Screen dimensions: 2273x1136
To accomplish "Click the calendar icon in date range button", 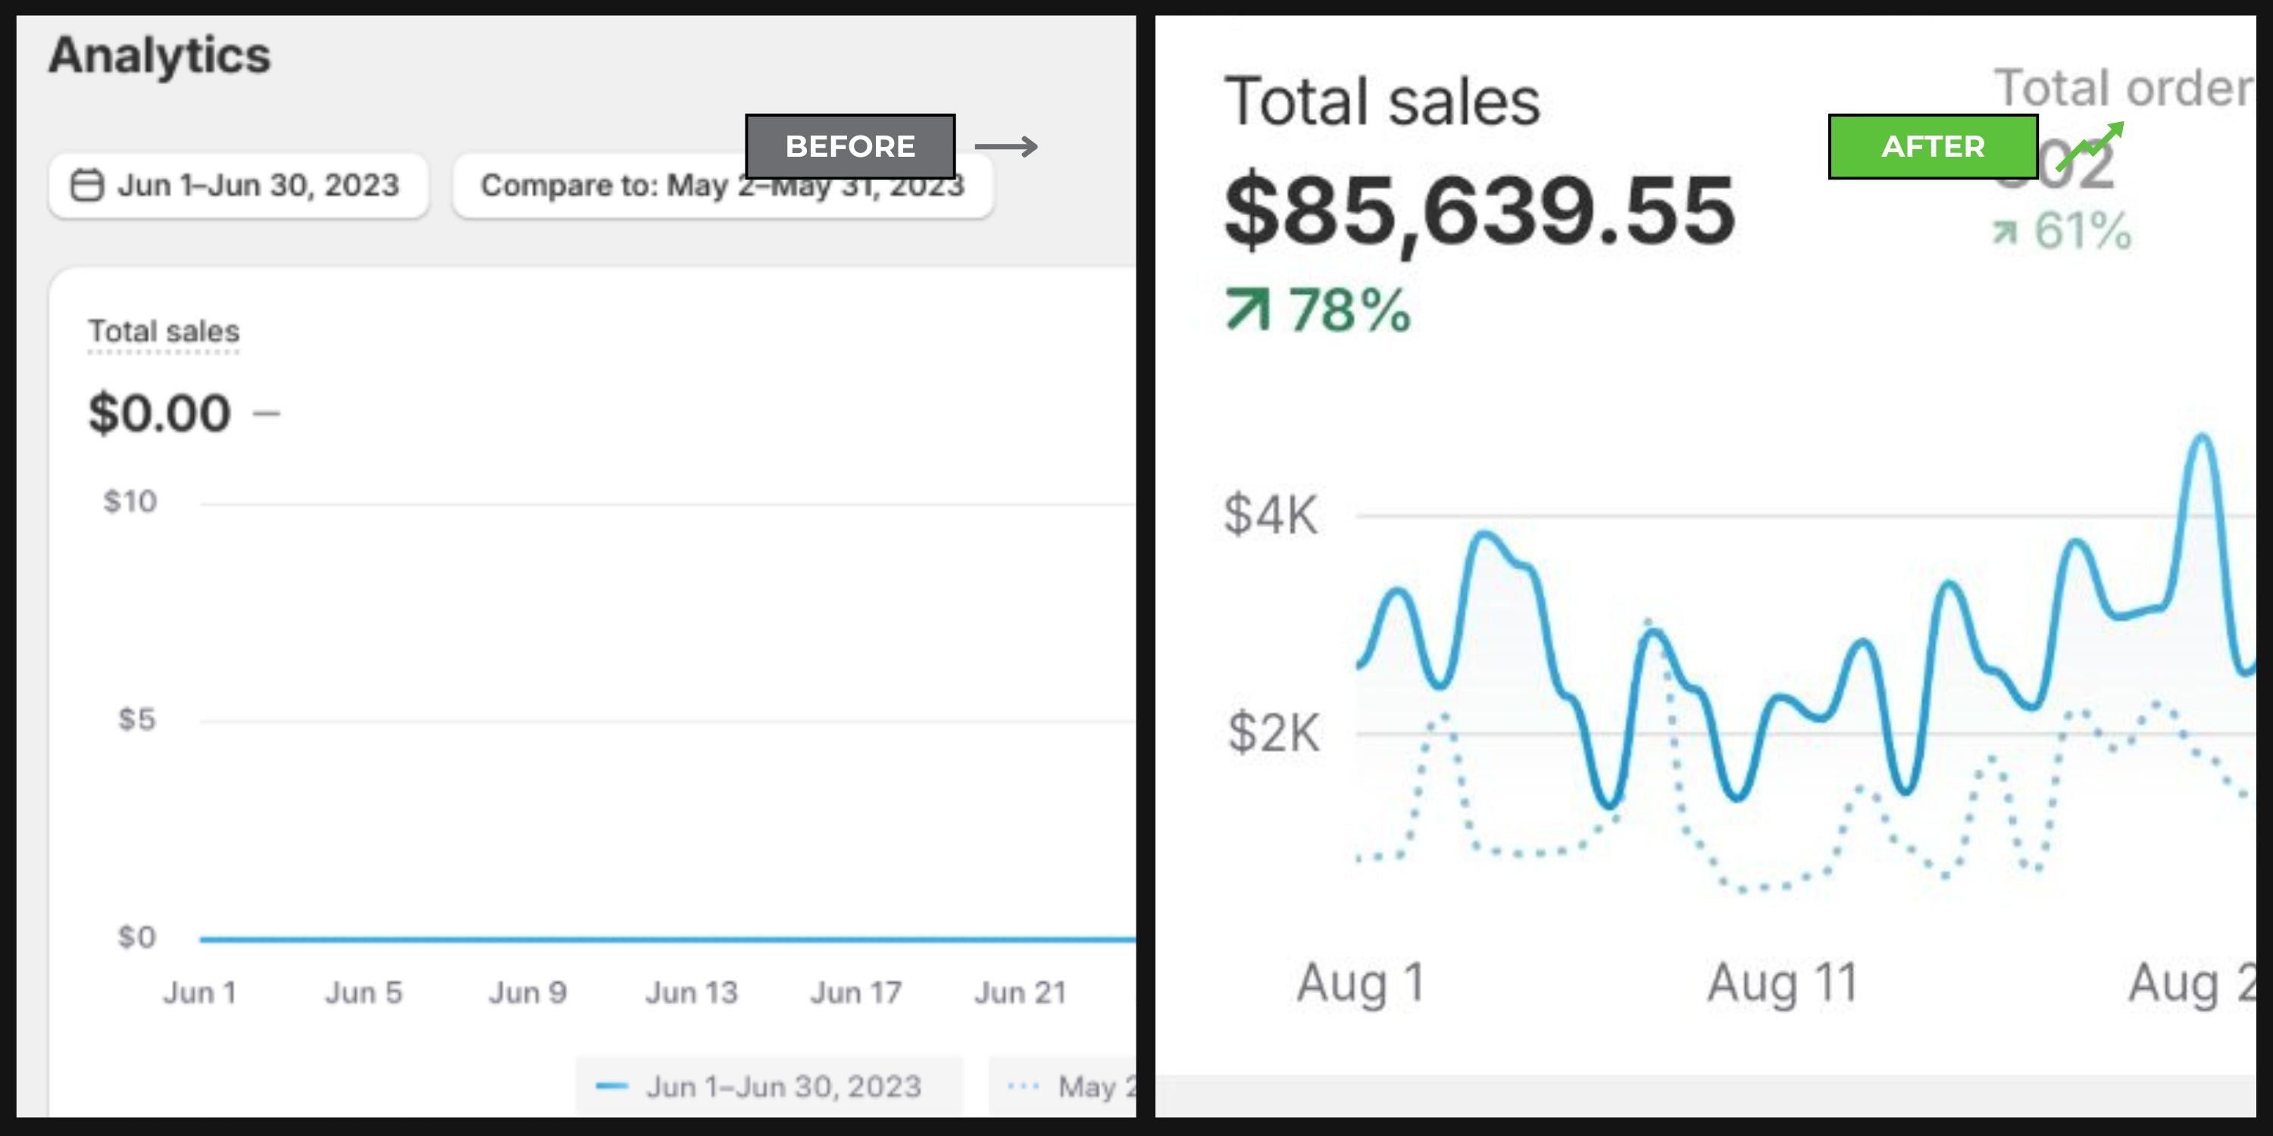I will [x=86, y=186].
